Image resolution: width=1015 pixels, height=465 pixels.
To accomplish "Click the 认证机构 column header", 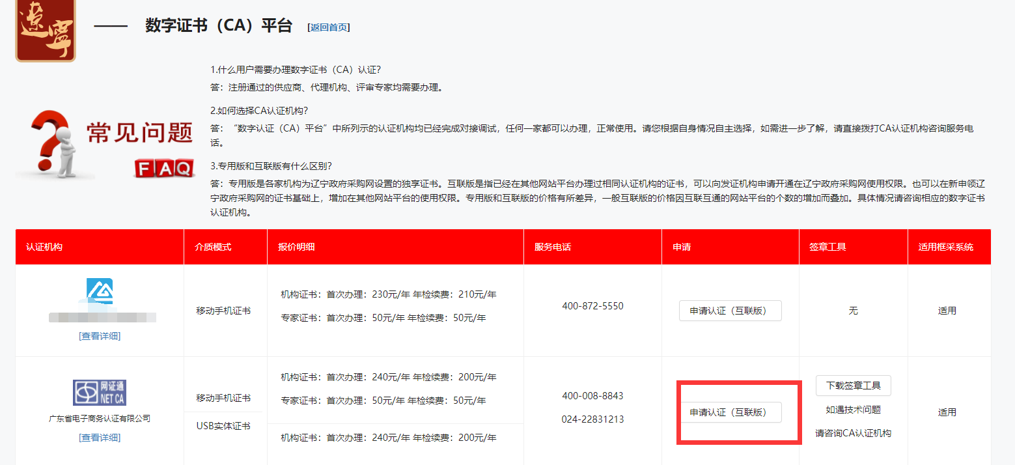I will point(44,247).
